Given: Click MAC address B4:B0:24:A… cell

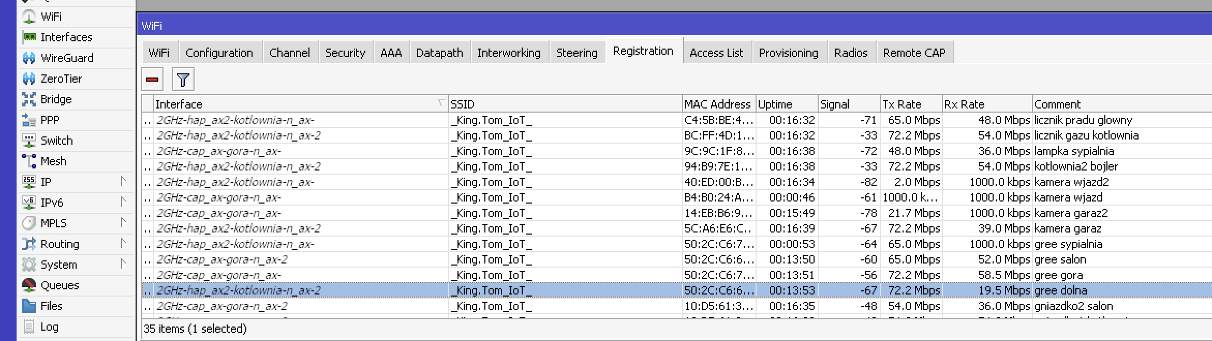Looking at the screenshot, I should pyautogui.click(x=719, y=197).
